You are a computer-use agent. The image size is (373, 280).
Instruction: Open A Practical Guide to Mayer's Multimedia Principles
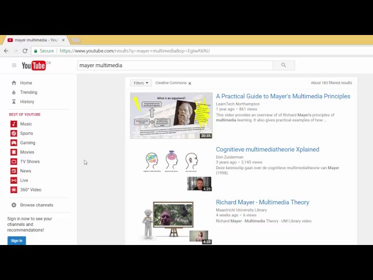(283, 96)
